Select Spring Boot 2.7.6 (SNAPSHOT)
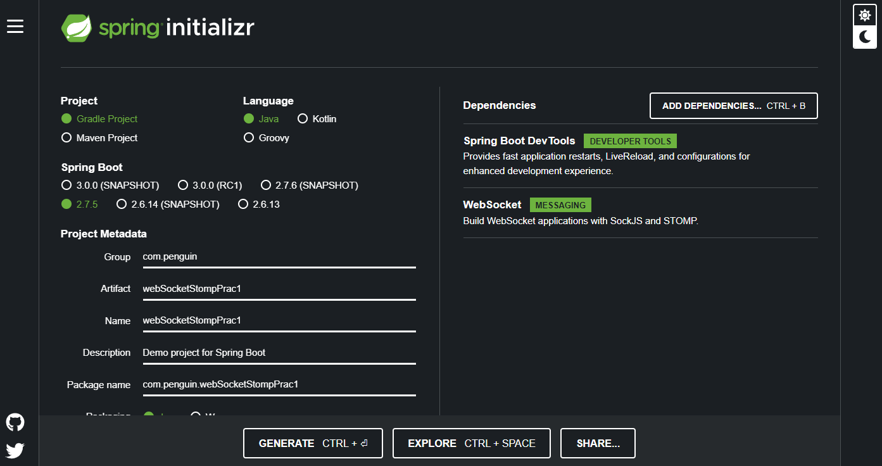882x466 pixels. pyautogui.click(x=309, y=186)
